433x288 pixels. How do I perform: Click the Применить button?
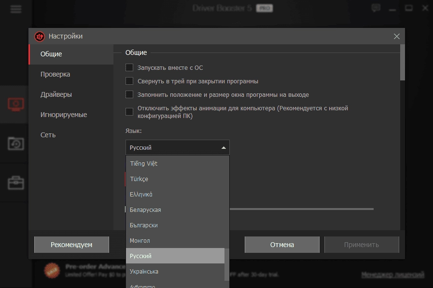pos(362,245)
